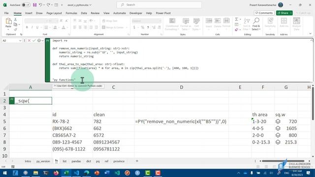Click the green Share button
Screen dimensions: 315x177
[x=283, y=13]
